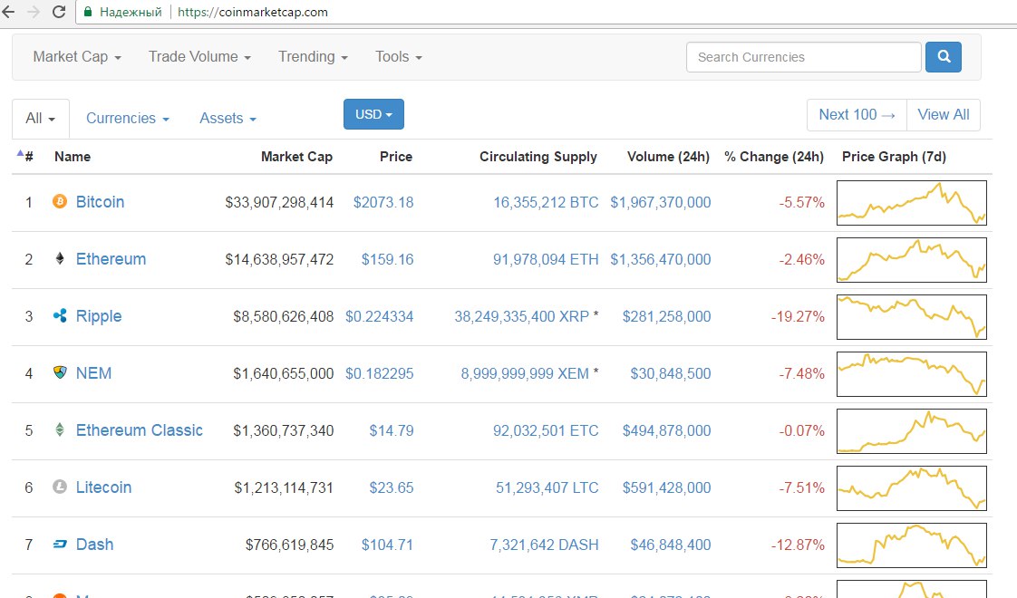Click the Ethereum coin logo

[x=60, y=259]
